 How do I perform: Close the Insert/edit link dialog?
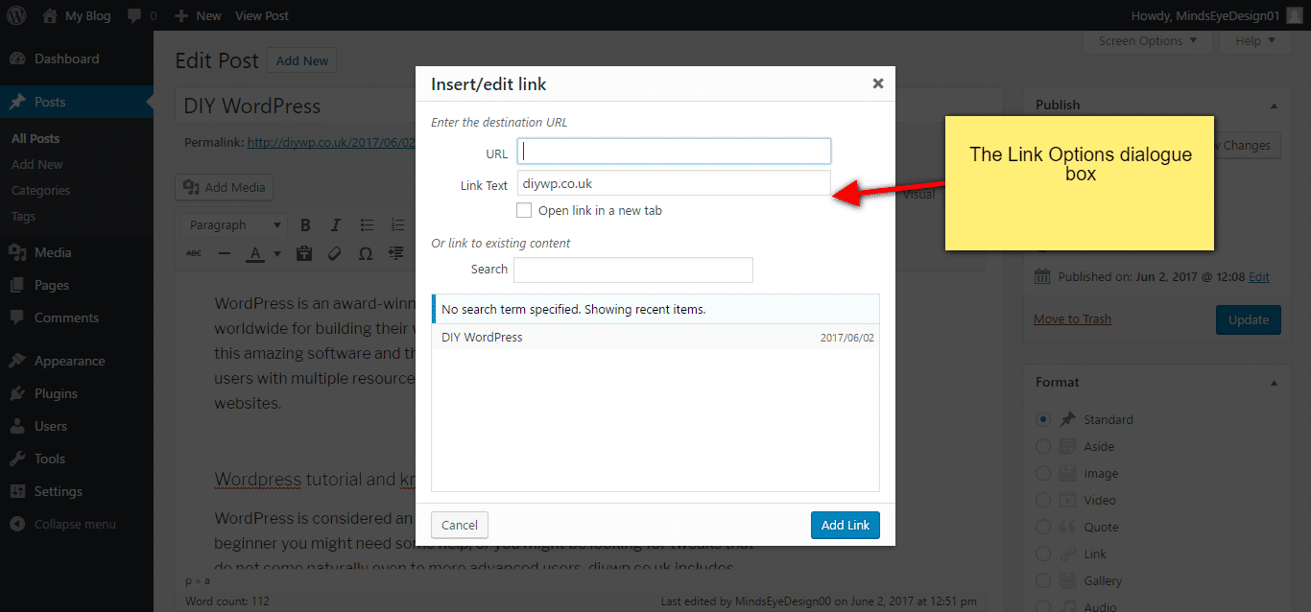(877, 83)
